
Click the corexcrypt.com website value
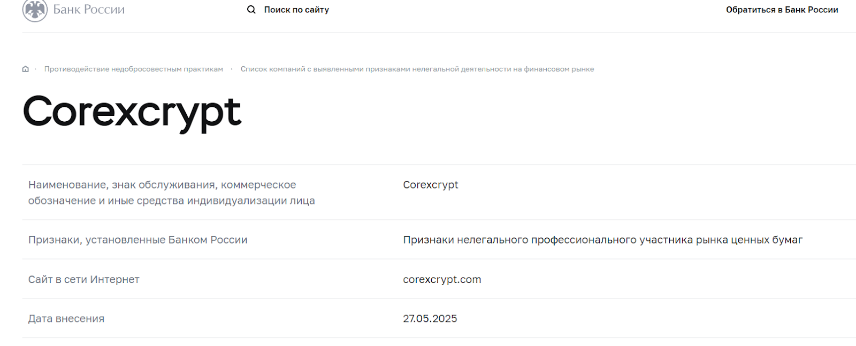pyautogui.click(x=442, y=279)
